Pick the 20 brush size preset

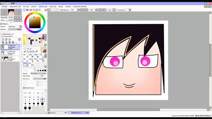[x=42, y=104]
